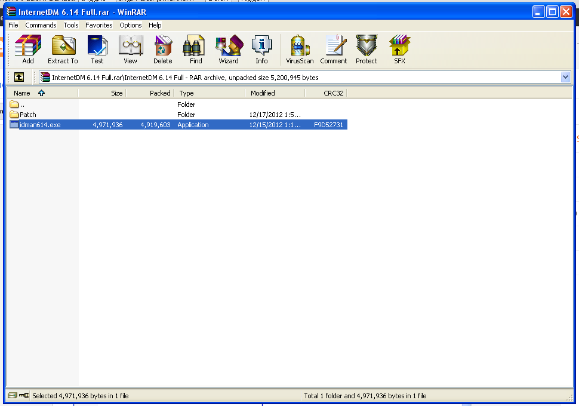Start VirusScan on archive
579x406 pixels.
pos(300,50)
